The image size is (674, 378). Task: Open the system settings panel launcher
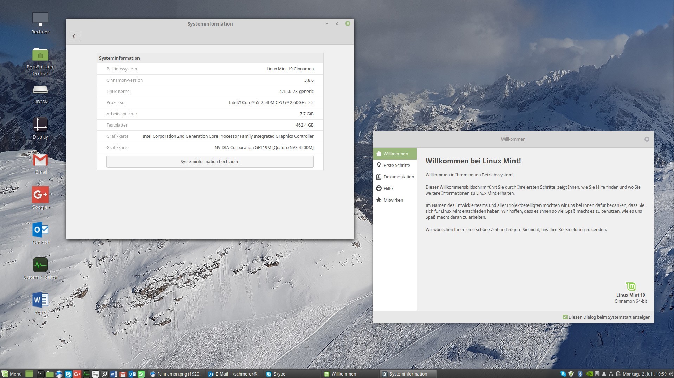coord(96,374)
